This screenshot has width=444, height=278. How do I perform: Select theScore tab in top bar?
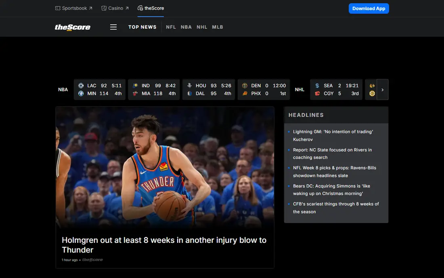click(151, 8)
